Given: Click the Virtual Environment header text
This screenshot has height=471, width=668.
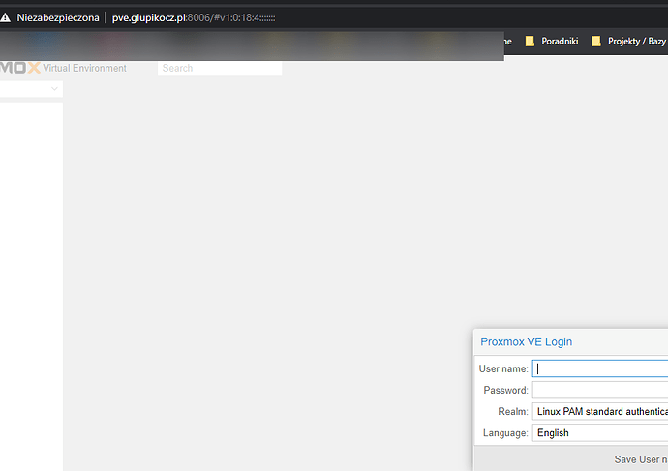Looking at the screenshot, I should (x=85, y=69).
